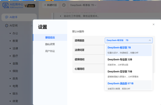Click the 默认AI服务 section heading
Image resolution: width=161 pixels, height=105 pixels.
78,31
